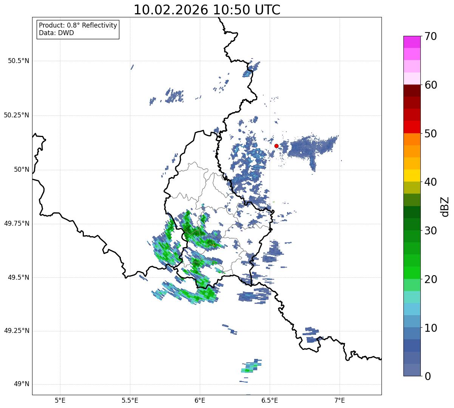The width and height of the screenshot is (454, 408).
Task: Click the '5.5°E' longitude label
Action: pos(130,400)
